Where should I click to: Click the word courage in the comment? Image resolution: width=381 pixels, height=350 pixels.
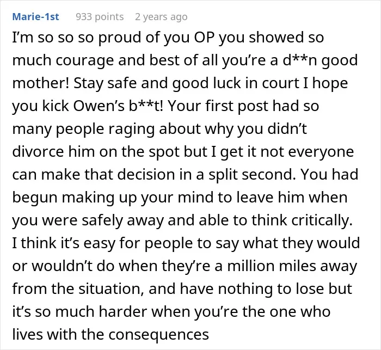tap(85, 61)
